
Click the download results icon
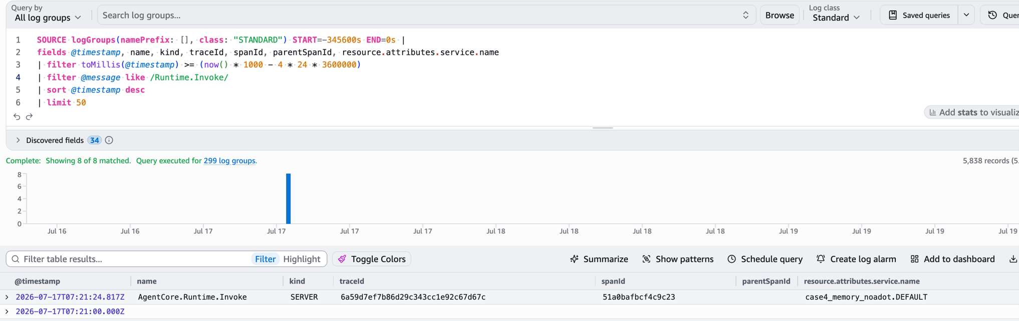(x=1013, y=259)
